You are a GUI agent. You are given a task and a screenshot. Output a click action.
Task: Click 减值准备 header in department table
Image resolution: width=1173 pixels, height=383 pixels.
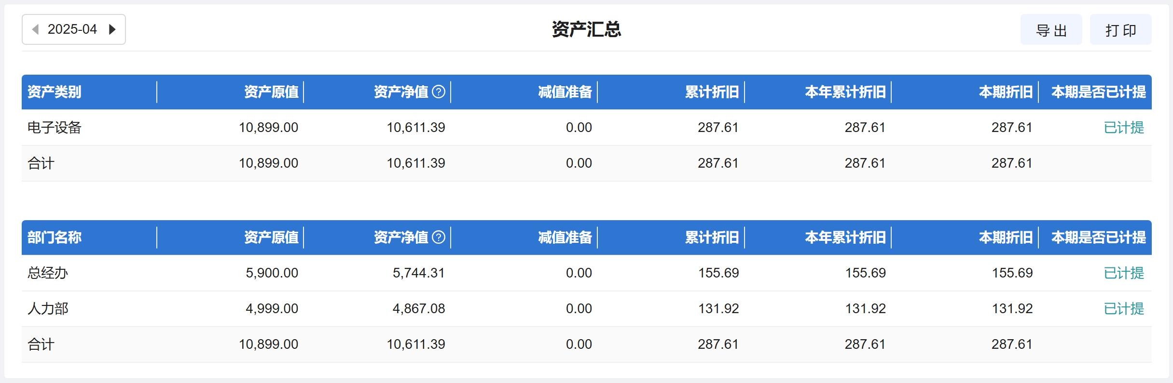click(565, 237)
